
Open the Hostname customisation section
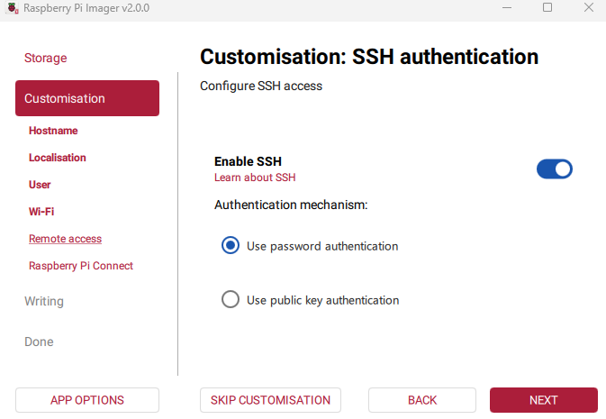(x=53, y=131)
